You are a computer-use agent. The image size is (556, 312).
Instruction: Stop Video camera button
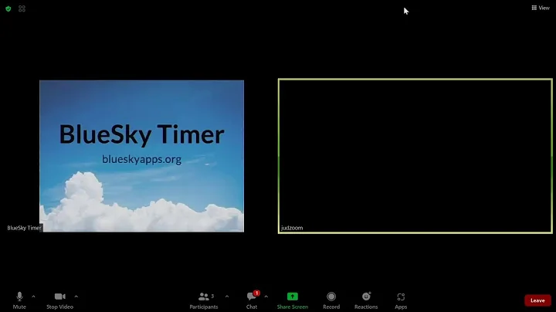(x=60, y=300)
